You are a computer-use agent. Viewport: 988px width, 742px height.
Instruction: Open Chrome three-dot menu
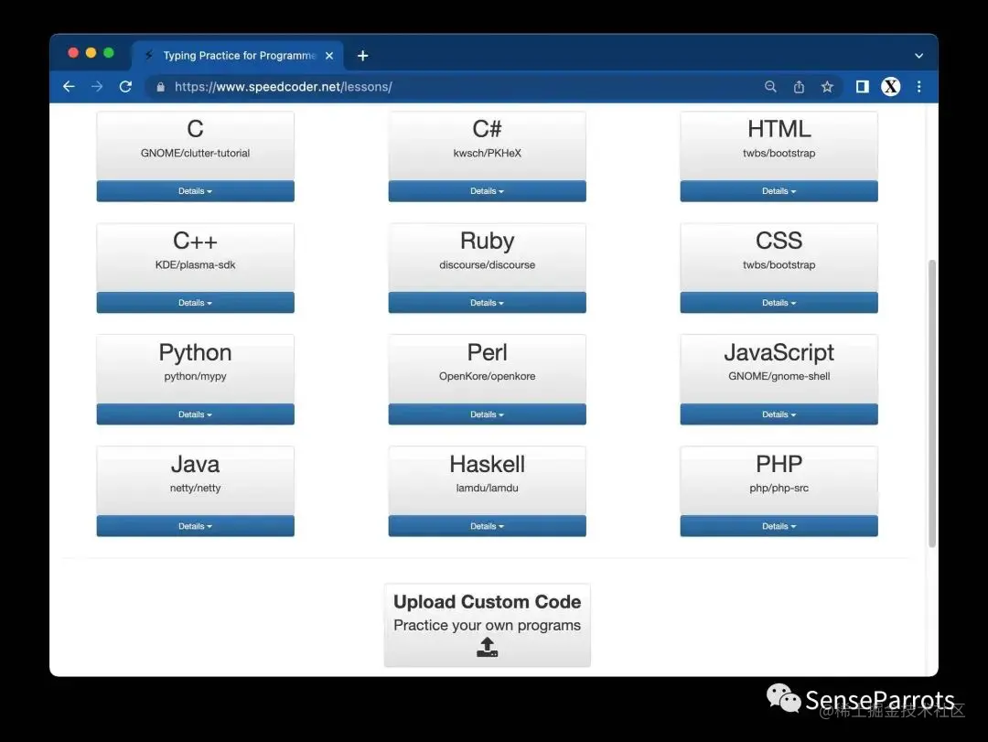[918, 87]
